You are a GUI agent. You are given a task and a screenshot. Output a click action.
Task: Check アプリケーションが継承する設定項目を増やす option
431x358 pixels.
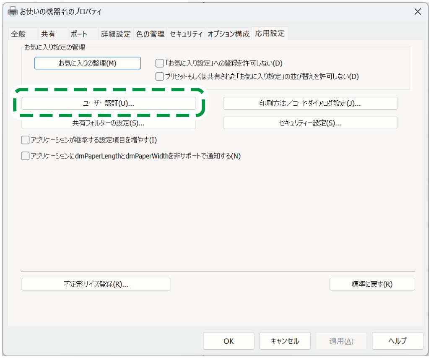coord(25,140)
